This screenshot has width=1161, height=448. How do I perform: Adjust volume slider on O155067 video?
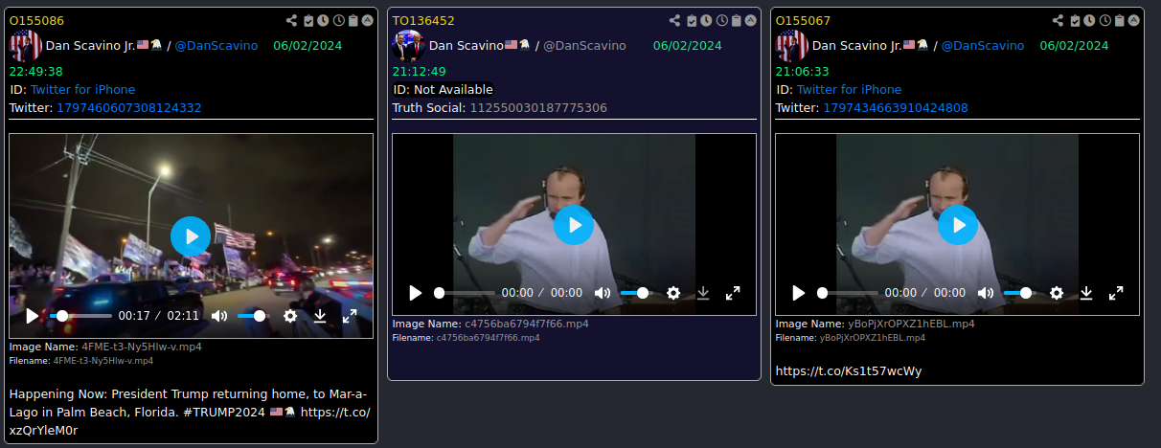point(1019,293)
